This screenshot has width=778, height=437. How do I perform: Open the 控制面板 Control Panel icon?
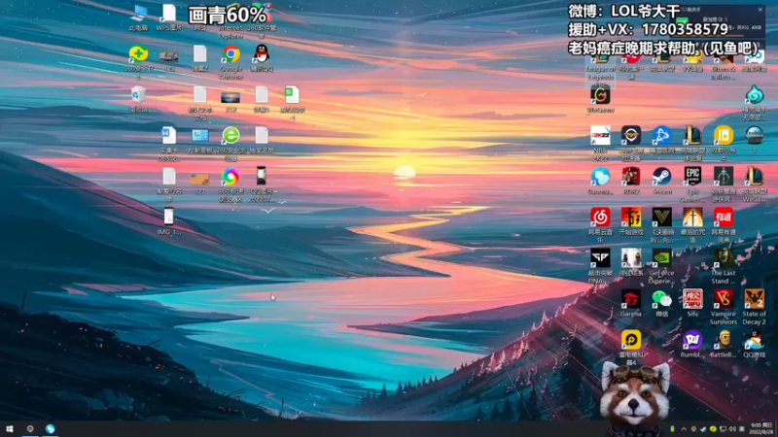coord(200,135)
